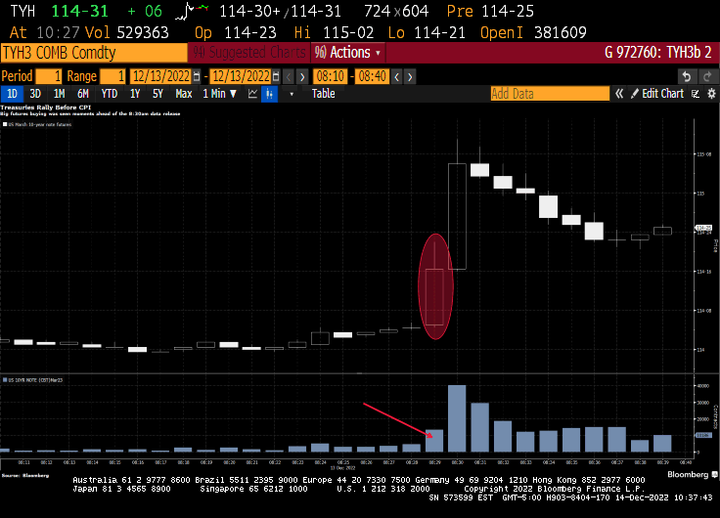Viewport: 720px width, 518px height.
Task: Open the annotate checklist icon
Action: (696, 94)
